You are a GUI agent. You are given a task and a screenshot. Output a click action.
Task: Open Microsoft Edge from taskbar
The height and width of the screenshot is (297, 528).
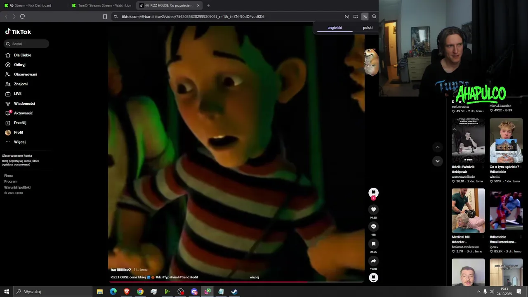[113, 292]
